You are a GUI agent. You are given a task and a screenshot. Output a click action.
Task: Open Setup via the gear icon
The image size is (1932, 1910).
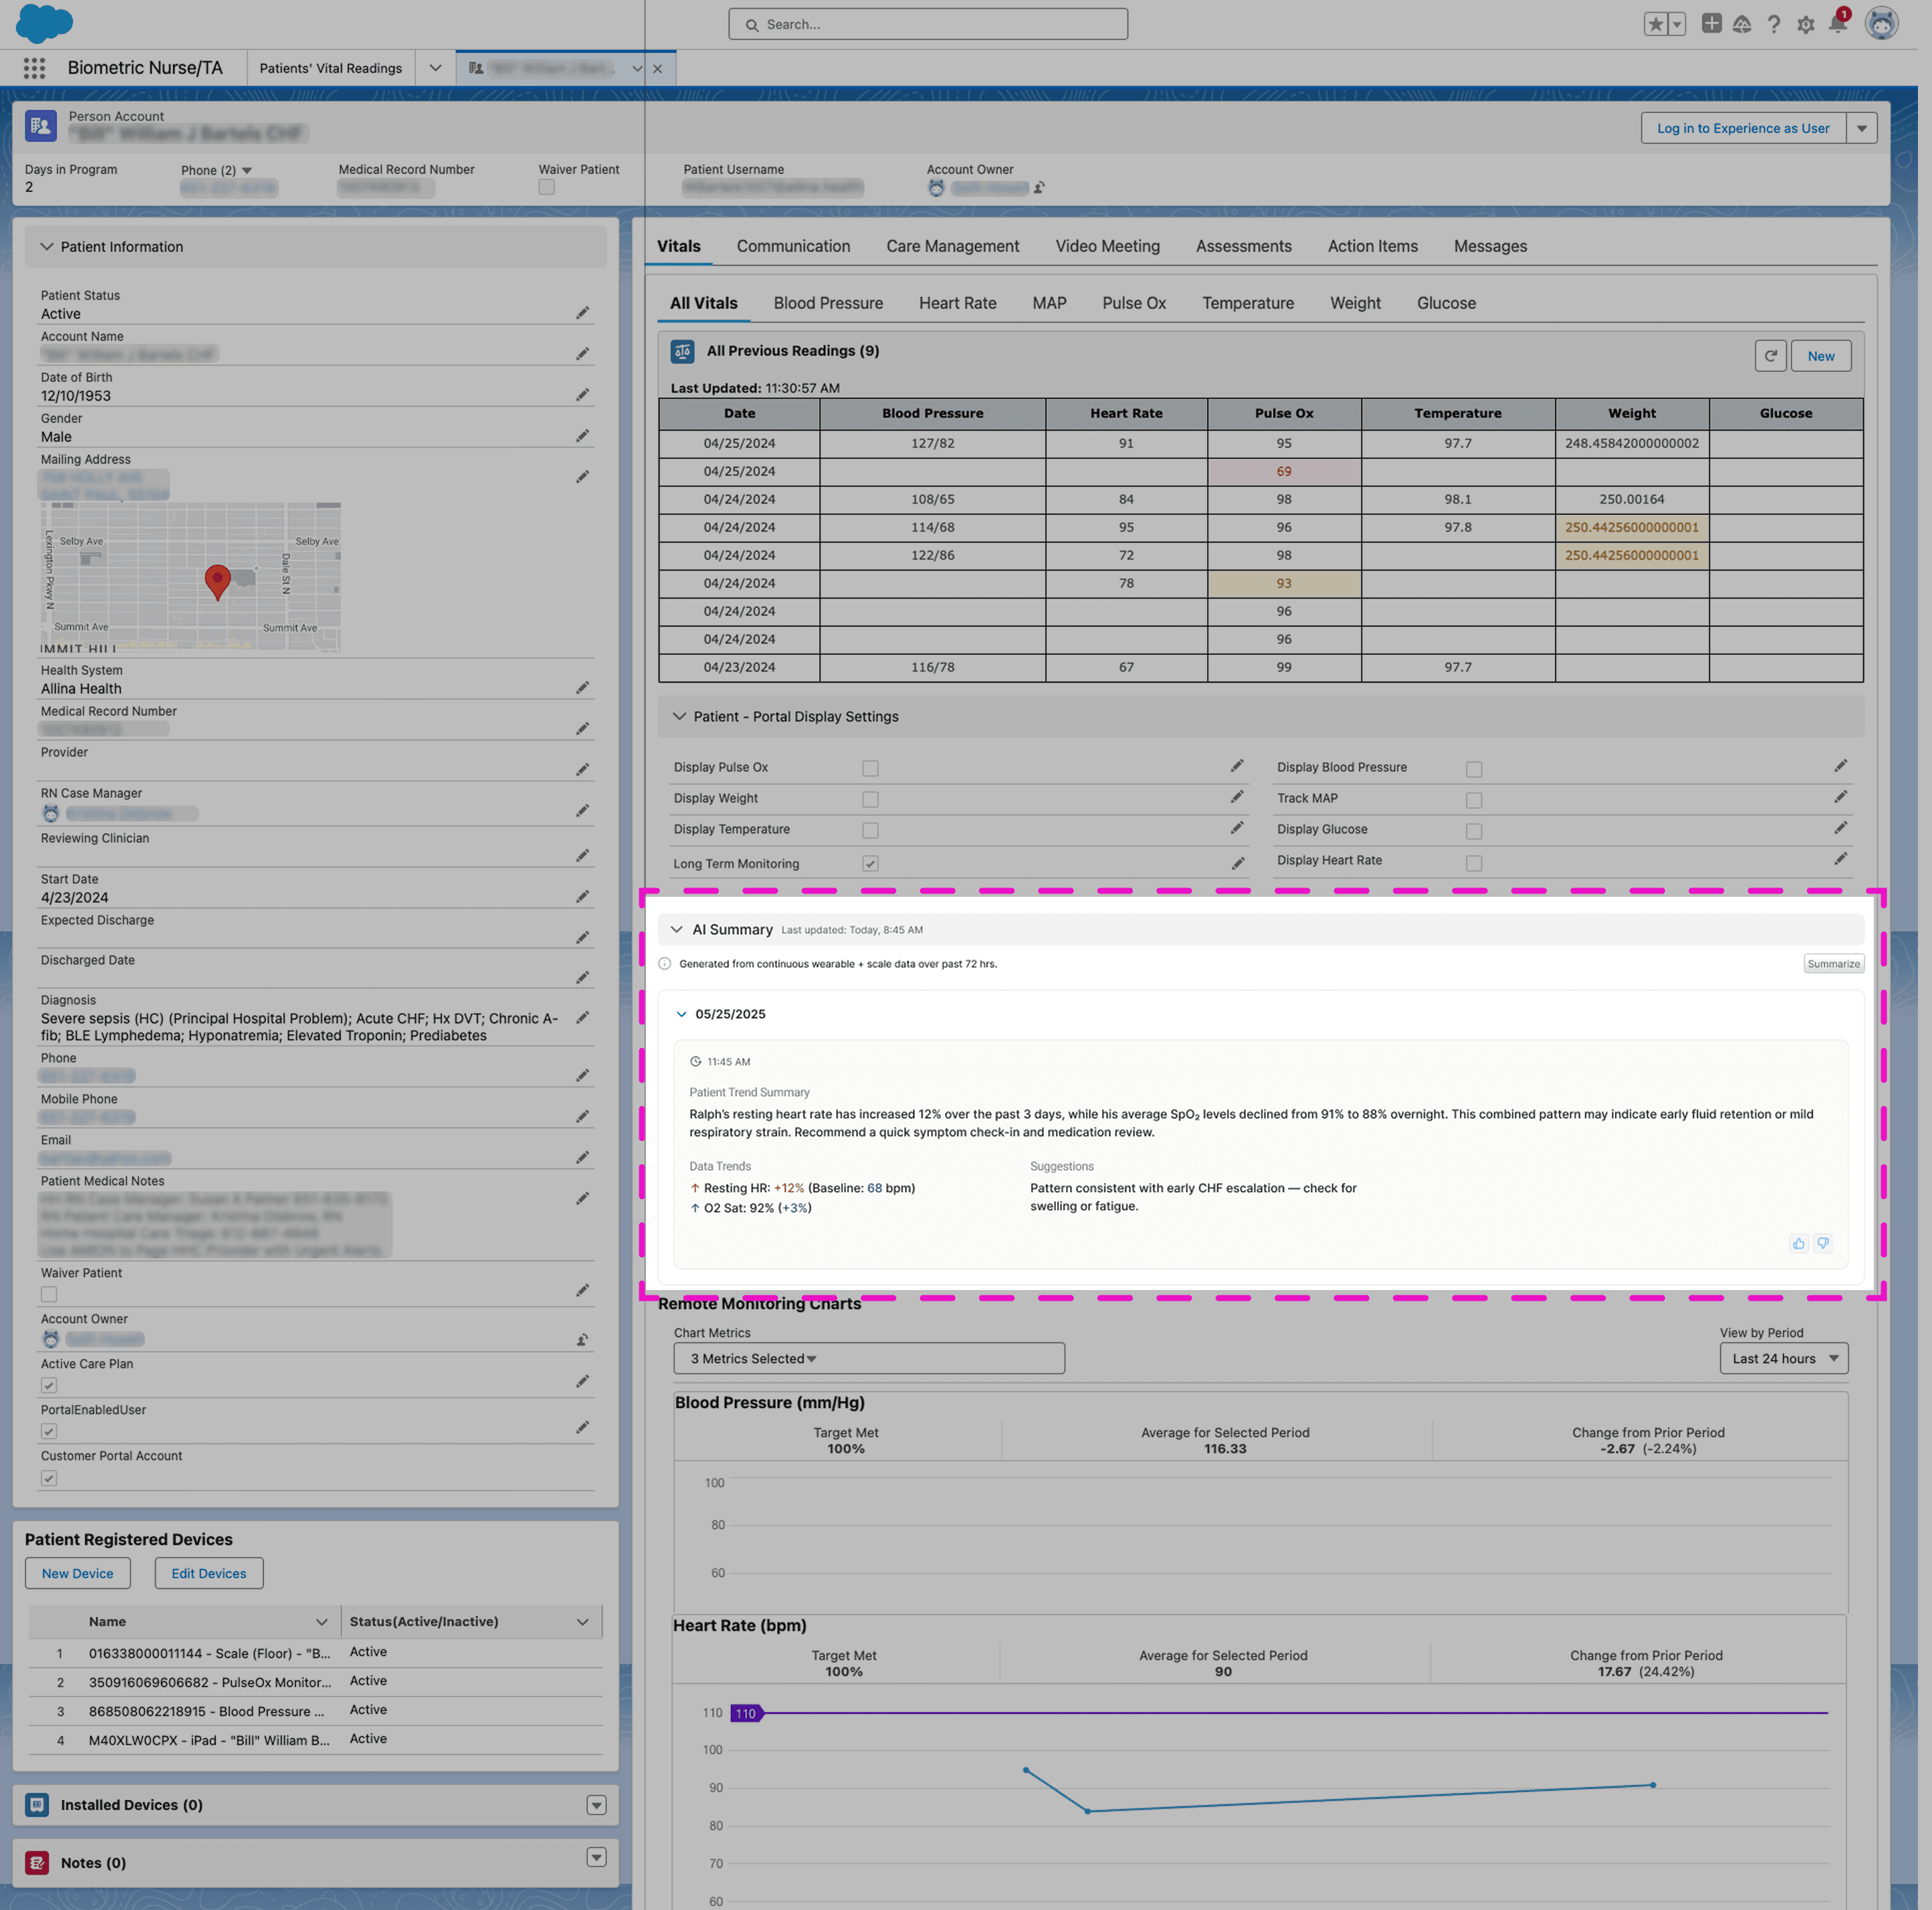point(1806,24)
